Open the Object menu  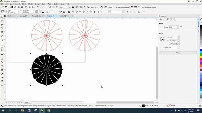click(x=24, y=4)
